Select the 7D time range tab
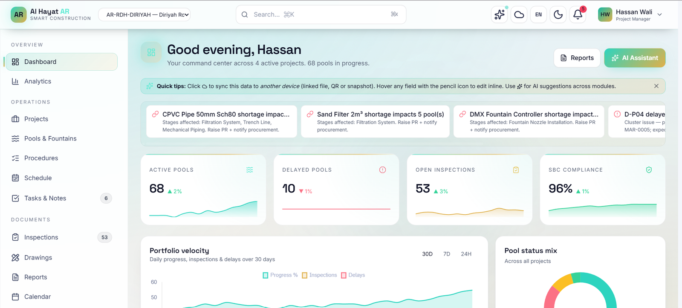The height and width of the screenshot is (308, 682). coord(447,254)
